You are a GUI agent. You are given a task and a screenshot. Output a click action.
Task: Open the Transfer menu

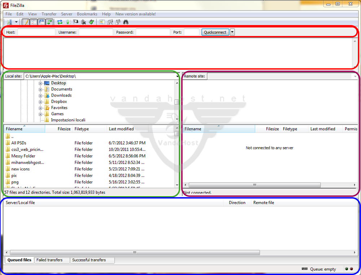(49, 14)
